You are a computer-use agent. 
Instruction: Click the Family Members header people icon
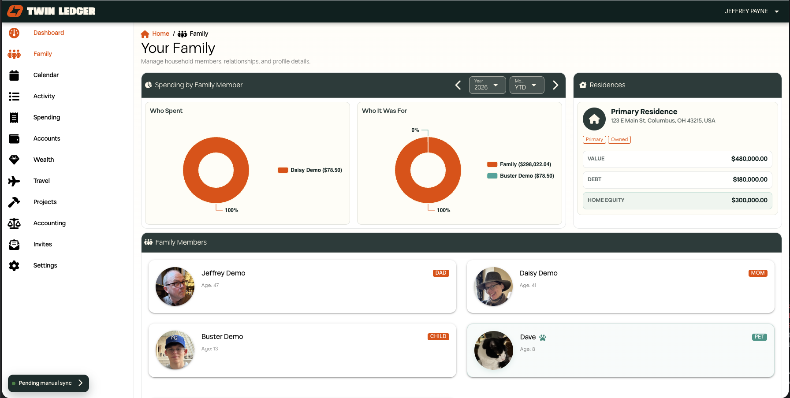pyautogui.click(x=149, y=242)
